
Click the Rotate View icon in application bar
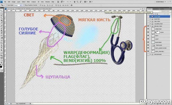tap(81, 2)
